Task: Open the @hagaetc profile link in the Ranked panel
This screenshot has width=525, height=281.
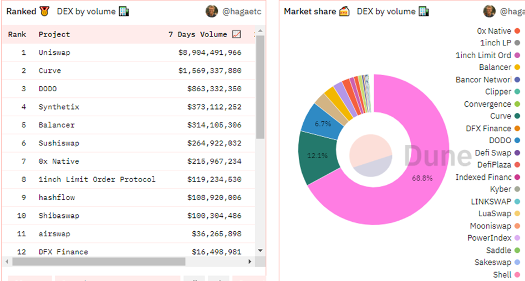Action: (242, 12)
